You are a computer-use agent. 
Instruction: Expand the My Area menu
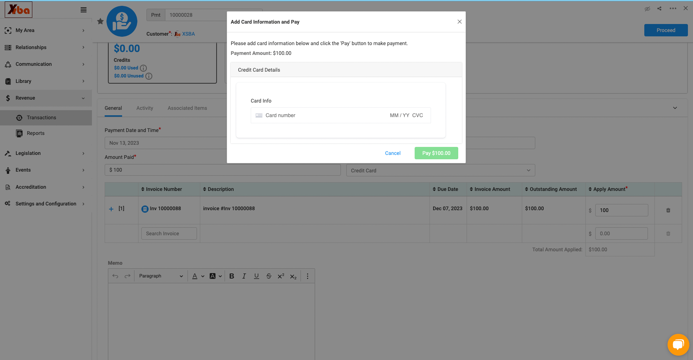point(46,30)
